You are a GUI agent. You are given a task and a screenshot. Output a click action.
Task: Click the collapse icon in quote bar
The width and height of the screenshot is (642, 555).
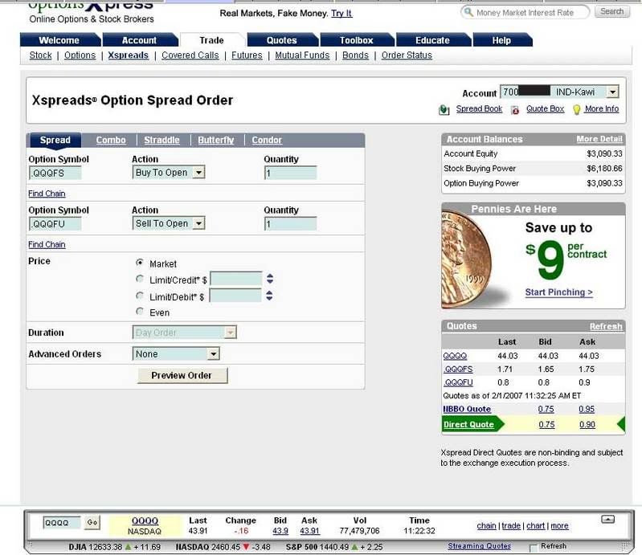[x=607, y=520]
